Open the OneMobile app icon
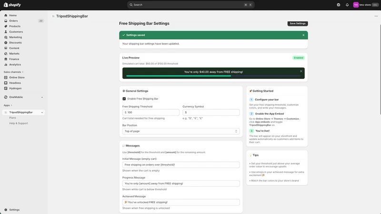 click(x=6, y=97)
